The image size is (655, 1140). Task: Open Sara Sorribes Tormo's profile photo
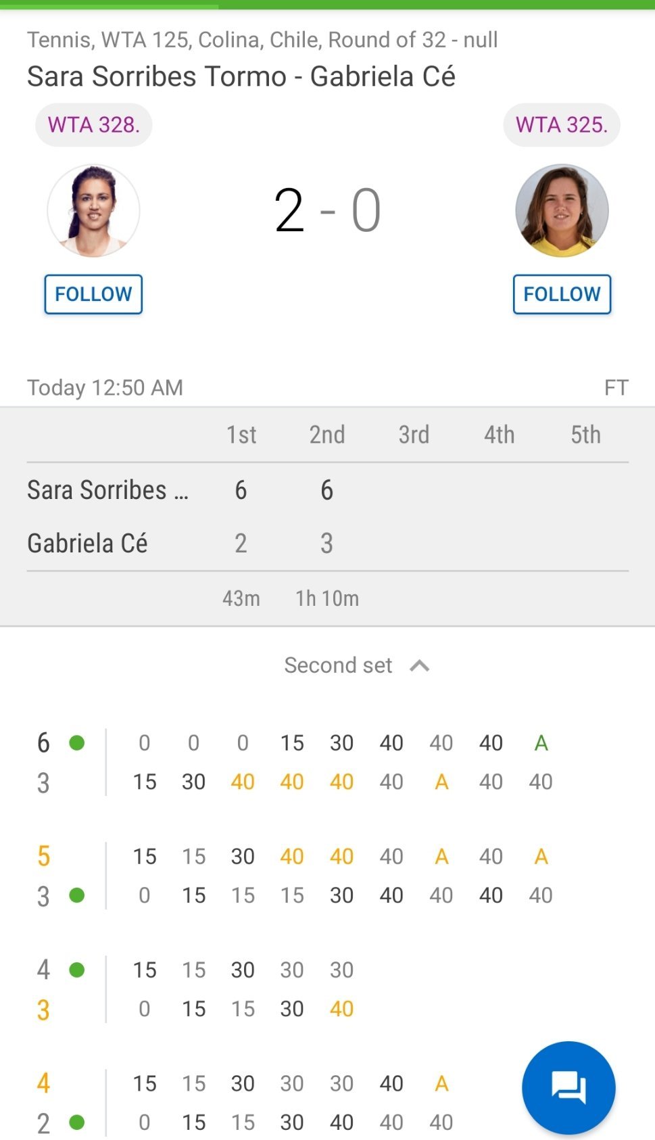coord(93,211)
